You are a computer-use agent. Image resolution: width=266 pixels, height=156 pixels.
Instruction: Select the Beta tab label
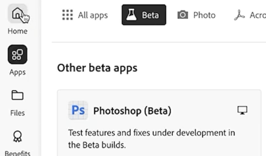coord(150,15)
